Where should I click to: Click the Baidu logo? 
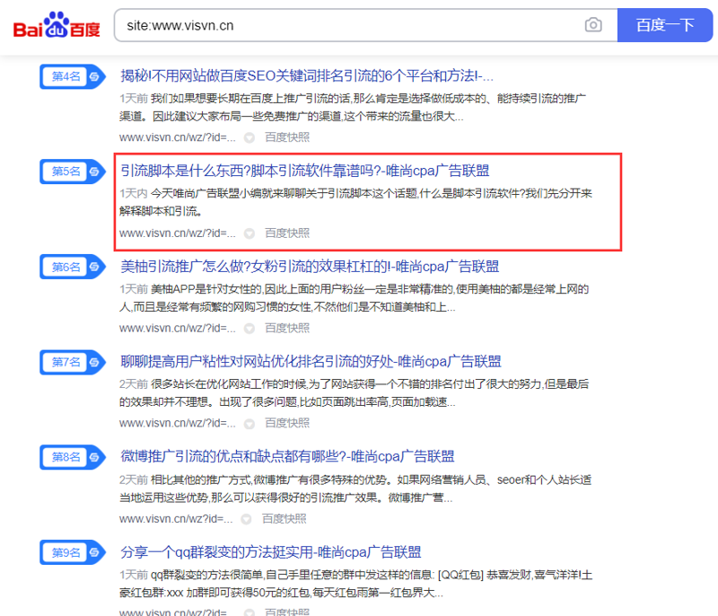(57, 25)
